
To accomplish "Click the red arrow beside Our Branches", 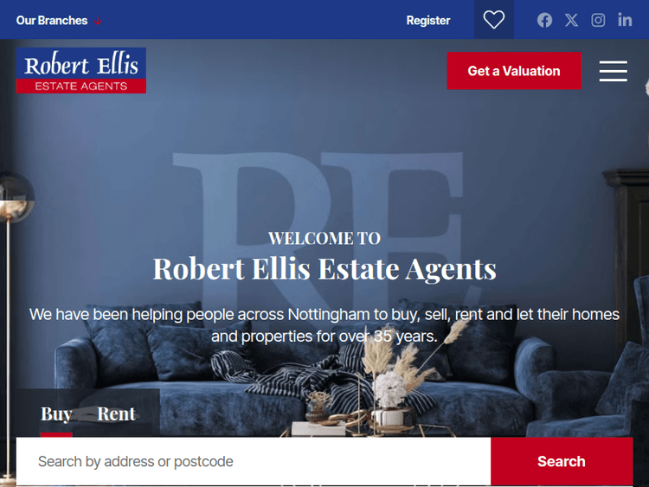I will click(98, 21).
